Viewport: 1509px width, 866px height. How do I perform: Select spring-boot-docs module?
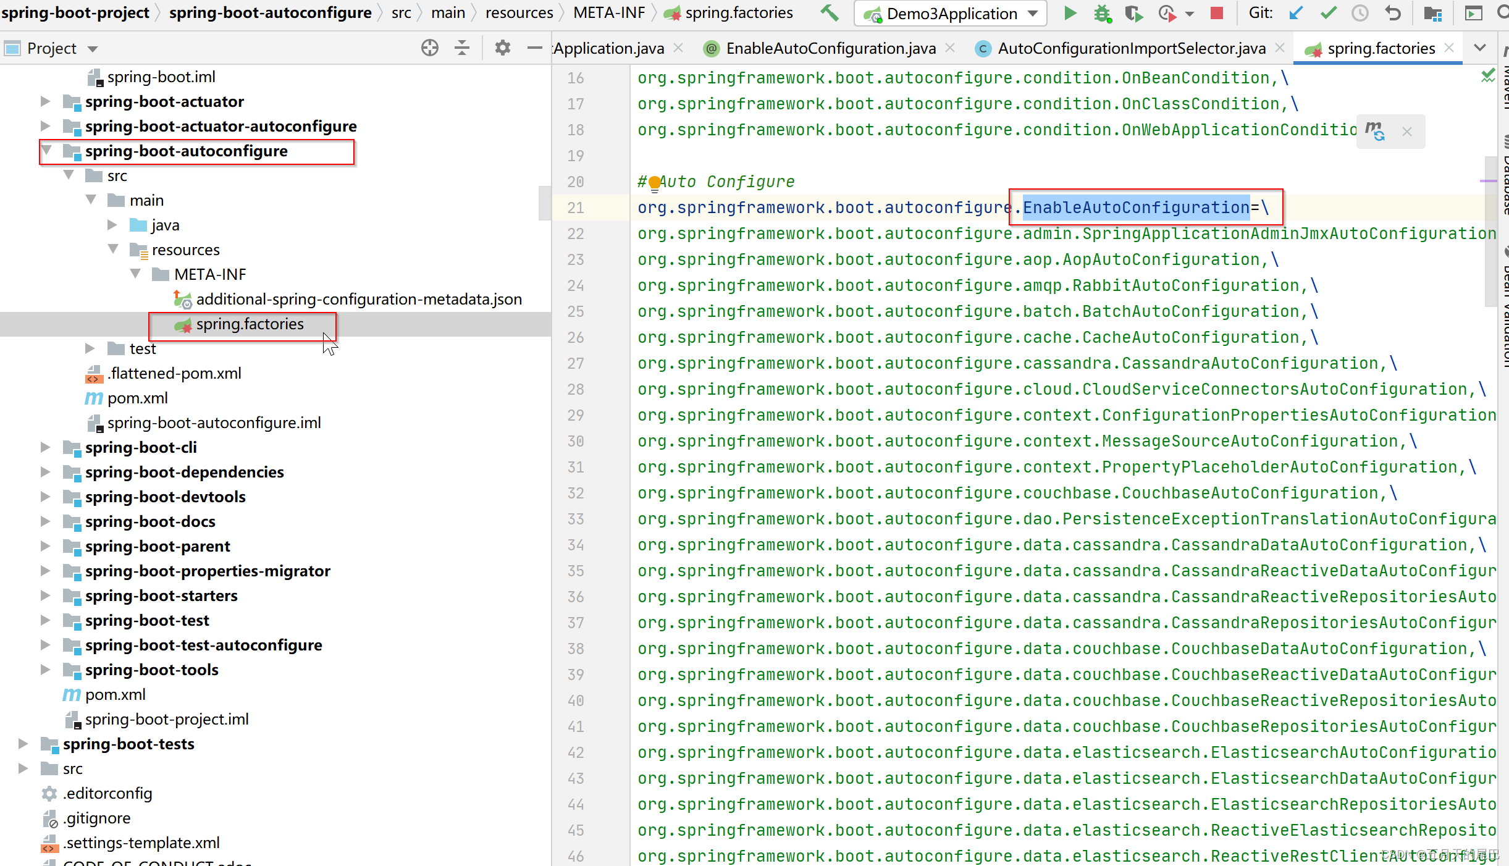[150, 522]
